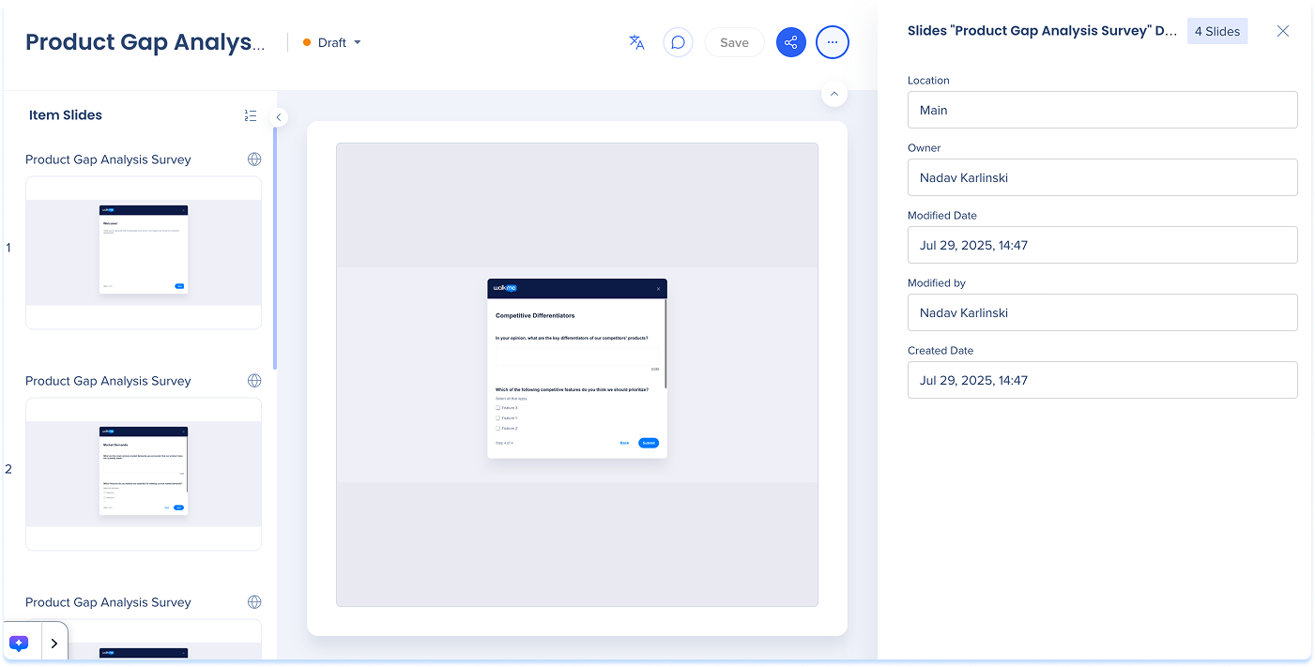Open the Draft status dropdown
Viewport: 1315px width, 667px height.
tap(332, 42)
